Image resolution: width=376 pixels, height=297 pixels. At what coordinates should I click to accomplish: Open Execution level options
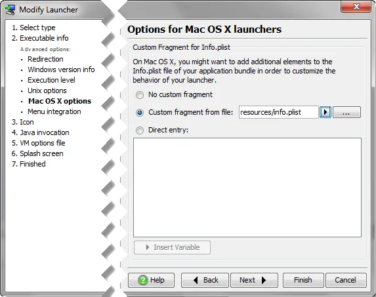[51, 80]
